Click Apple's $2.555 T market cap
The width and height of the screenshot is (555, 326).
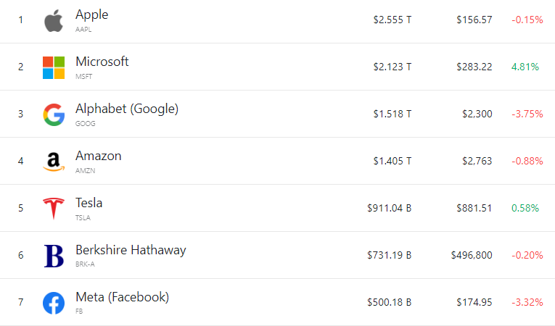(x=392, y=20)
